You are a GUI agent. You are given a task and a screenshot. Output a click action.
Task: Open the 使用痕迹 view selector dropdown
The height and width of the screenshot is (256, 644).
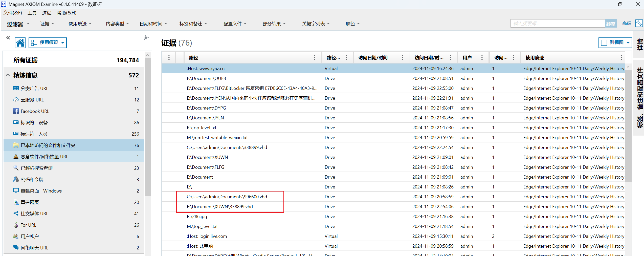click(x=48, y=42)
